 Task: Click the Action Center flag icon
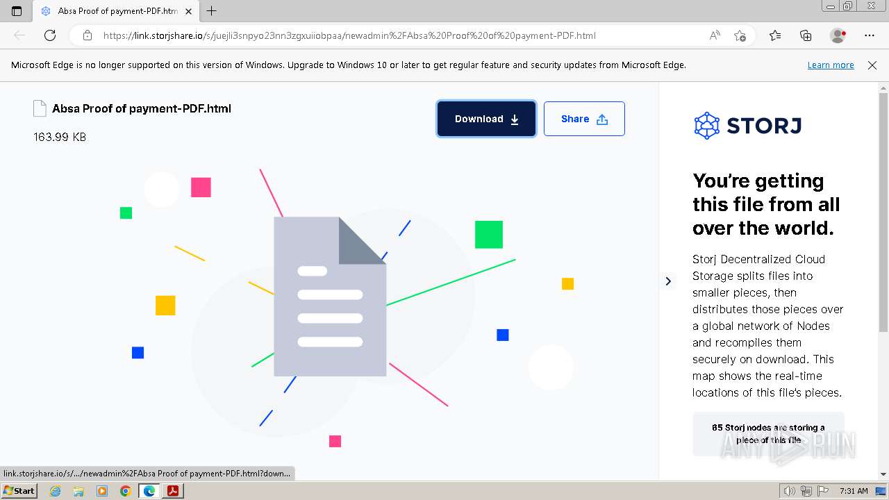[822, 491]
